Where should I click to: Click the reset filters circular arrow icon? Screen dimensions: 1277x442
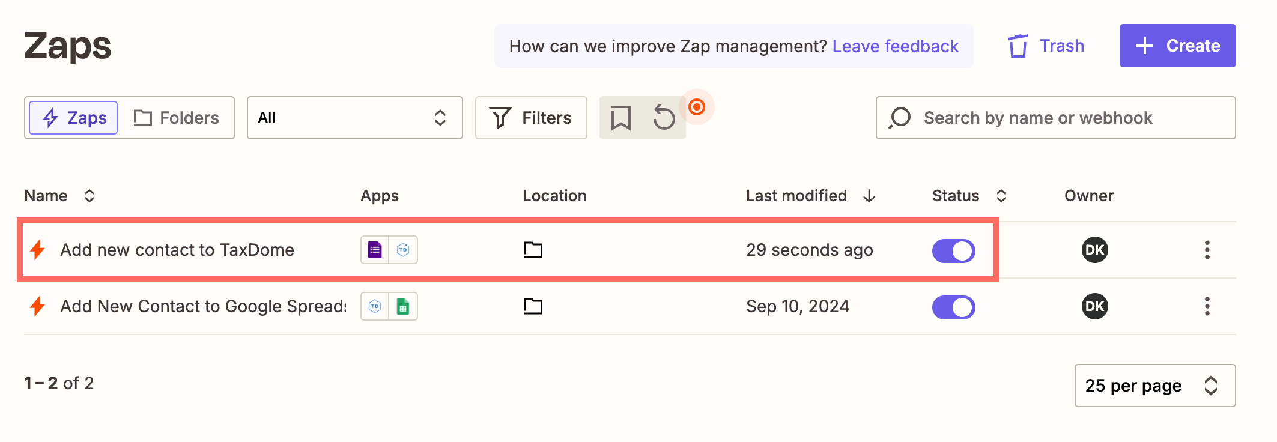(x=664, y=118)
